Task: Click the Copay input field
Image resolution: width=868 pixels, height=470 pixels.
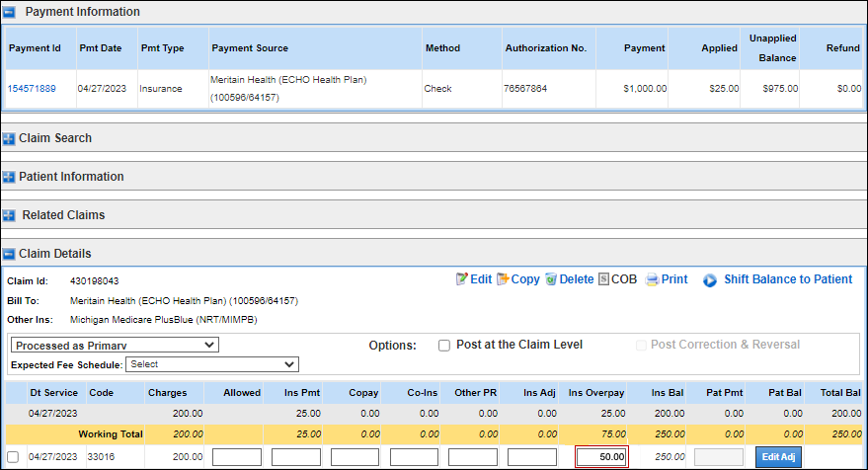Action: tap(355, 457)
